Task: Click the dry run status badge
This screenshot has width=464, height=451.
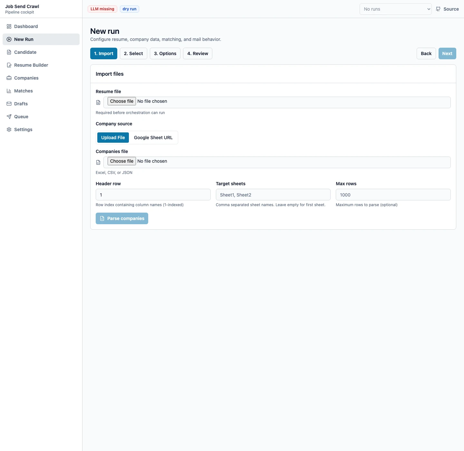Action: pos(130,9)
